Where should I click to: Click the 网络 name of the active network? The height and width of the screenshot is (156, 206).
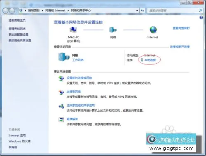click(x=75, y=55)
